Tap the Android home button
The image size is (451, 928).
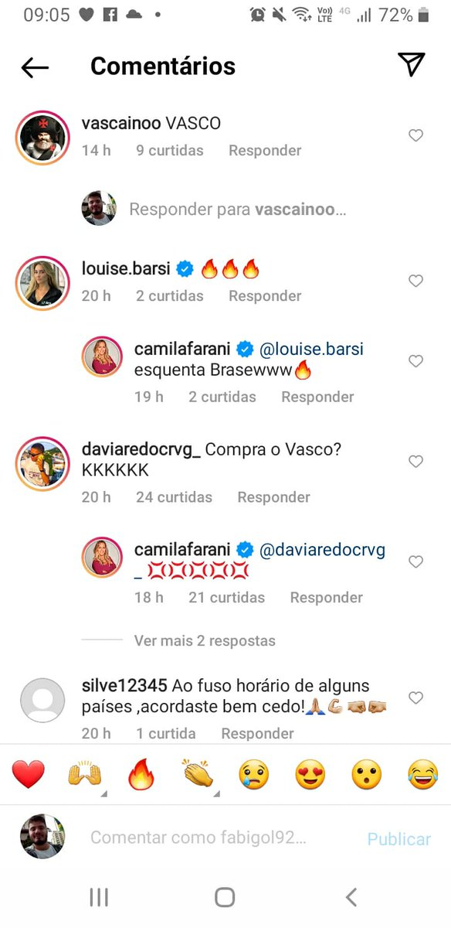(x=225, y=897)
